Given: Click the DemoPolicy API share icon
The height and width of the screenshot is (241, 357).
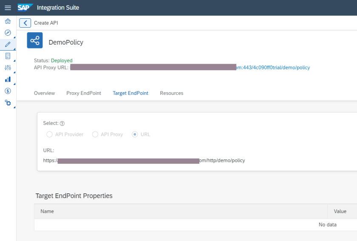Looking at the screenshot, I should [35, 40].
